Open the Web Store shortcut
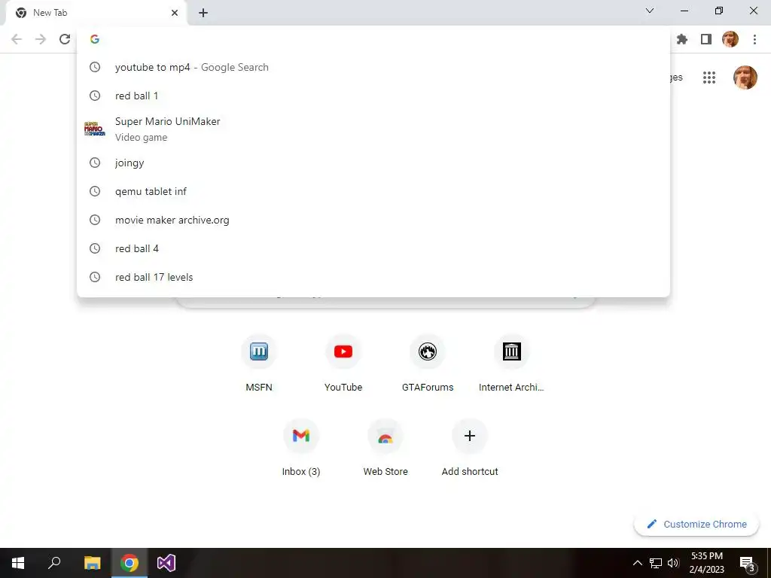 click(385, 447)
